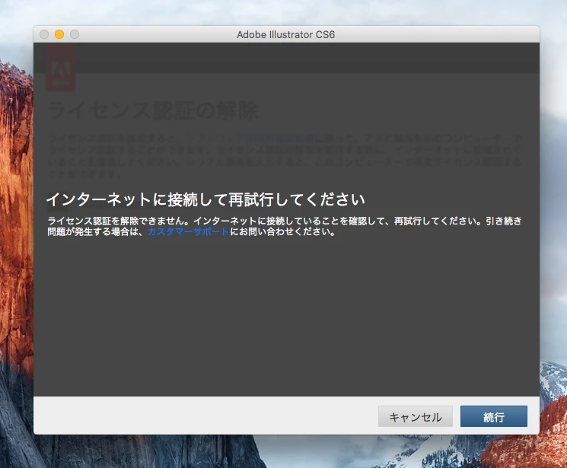The width and height of the screenshot is (567, 468).
Task: Click the 続行 continue button
Action: [494, 417]
